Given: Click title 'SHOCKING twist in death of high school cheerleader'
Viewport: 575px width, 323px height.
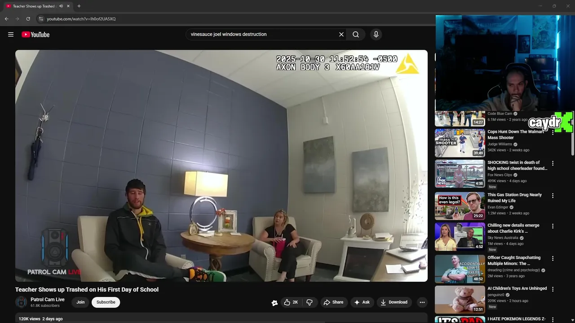Looking at the screenshot, I should [x=517, y=166].
